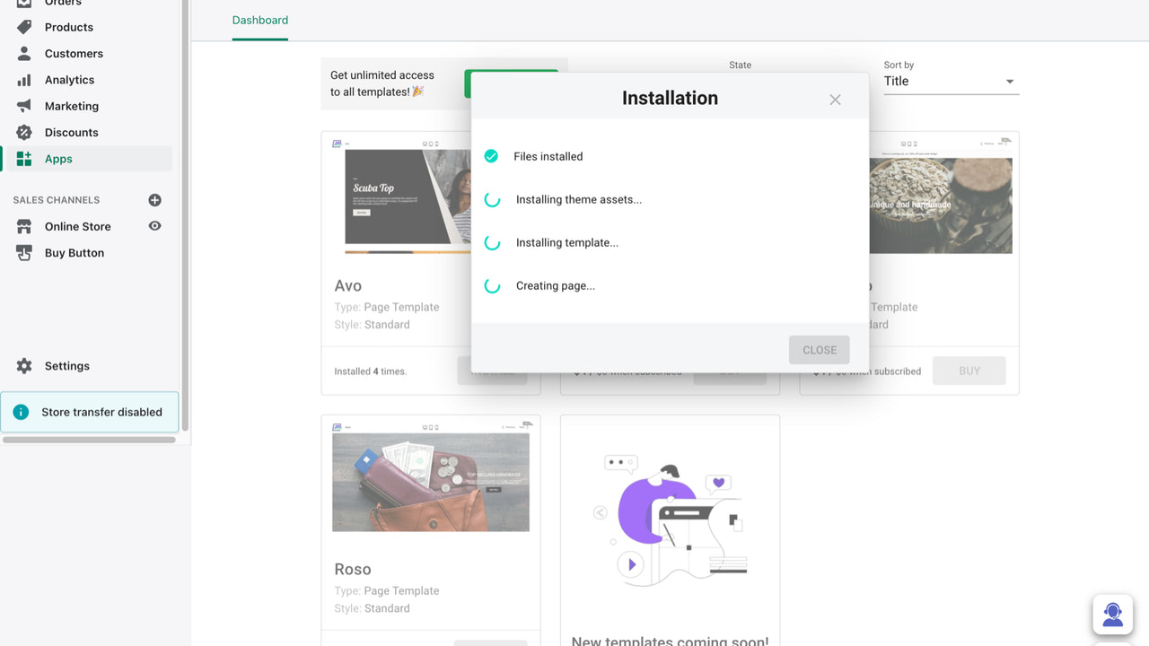Select the Apps section

pos(58,158)
